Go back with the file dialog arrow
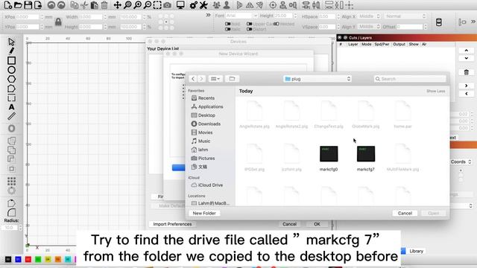477x268 pixels. [x=193, y=79]
